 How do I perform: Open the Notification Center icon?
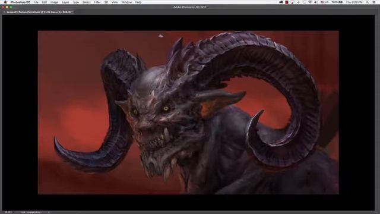pos(374,2)
